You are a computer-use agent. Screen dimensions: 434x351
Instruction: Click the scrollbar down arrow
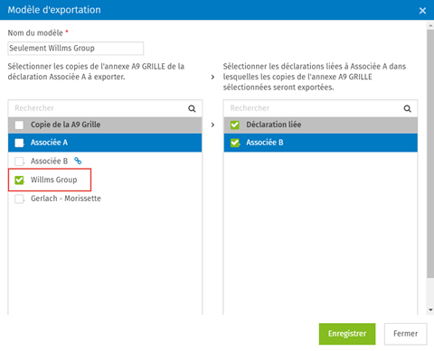(430, 309)
